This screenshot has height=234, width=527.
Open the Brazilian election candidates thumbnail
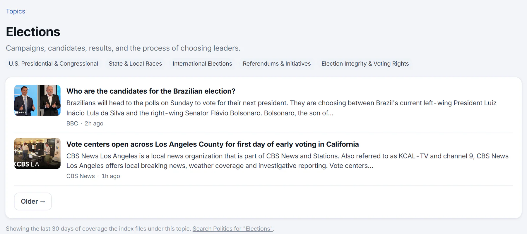pyautogui.click(x=37, y=100)
